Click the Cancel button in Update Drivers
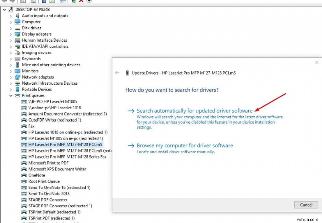 pyautogui.click(x=306, y=205)
